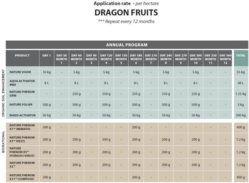Click the DRAGON FRUITS title

pos(124,12)
